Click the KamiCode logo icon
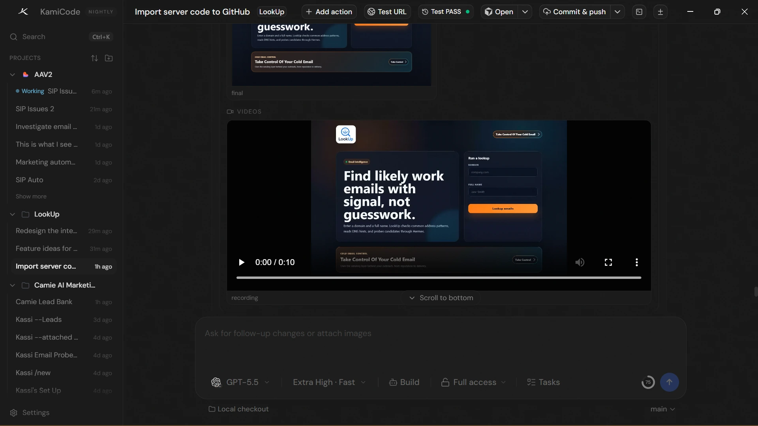Image resolution: width=758 pixels, height=426 pixels. (x=23, y=12)
